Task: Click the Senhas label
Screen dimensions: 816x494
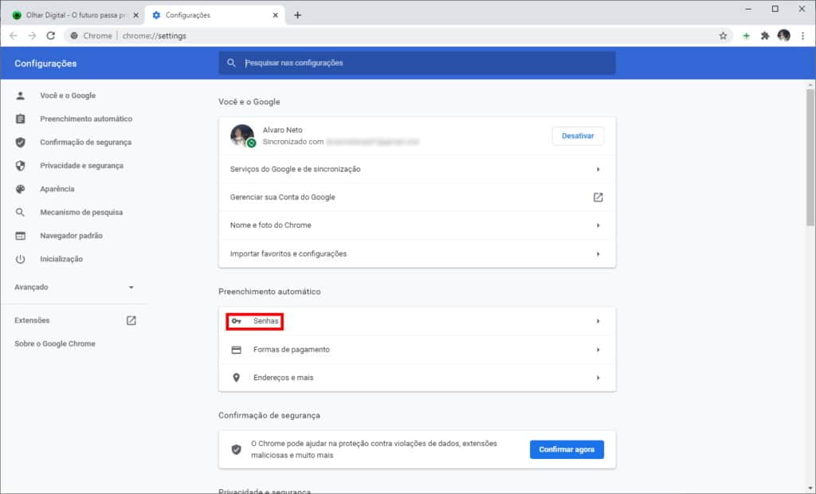Action: coord(266,321)
